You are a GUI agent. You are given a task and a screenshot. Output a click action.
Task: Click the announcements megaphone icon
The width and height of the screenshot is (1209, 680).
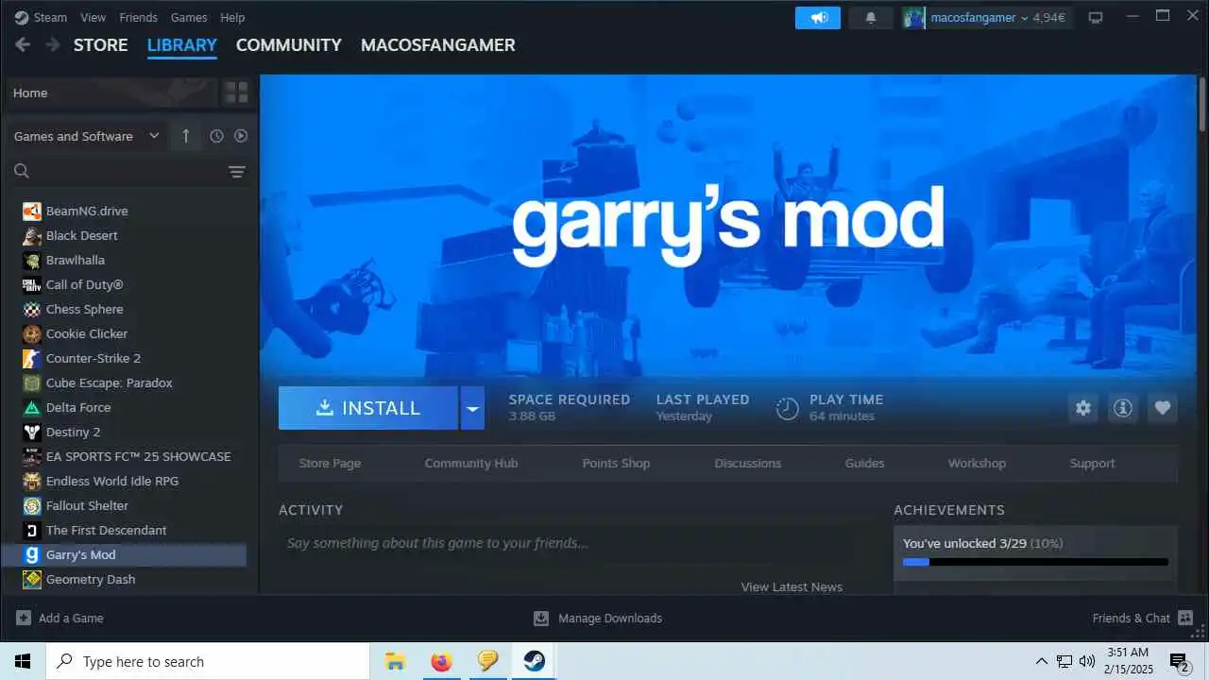(818, 18)
